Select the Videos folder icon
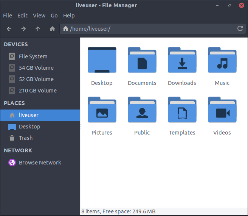 222,110
